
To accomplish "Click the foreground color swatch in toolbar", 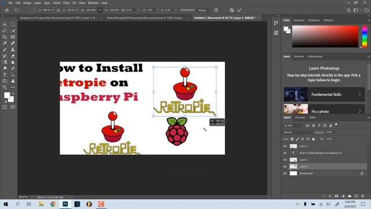I will coord(7,95).
